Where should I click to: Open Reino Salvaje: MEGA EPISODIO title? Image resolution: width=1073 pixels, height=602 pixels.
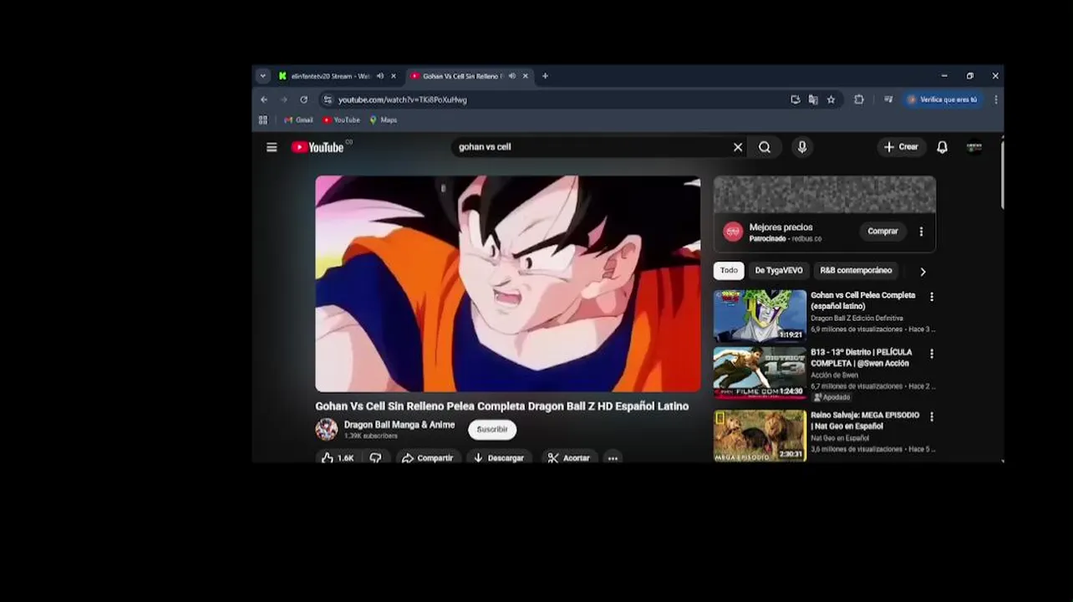pos(865,421)
